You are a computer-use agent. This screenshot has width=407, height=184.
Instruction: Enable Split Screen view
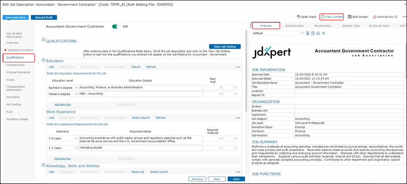click(x=358, y=17)
